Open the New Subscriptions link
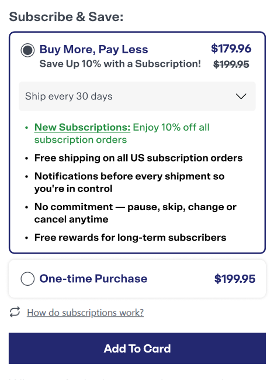The height and width of the screenshot is (380, 274). coord(82,127)
